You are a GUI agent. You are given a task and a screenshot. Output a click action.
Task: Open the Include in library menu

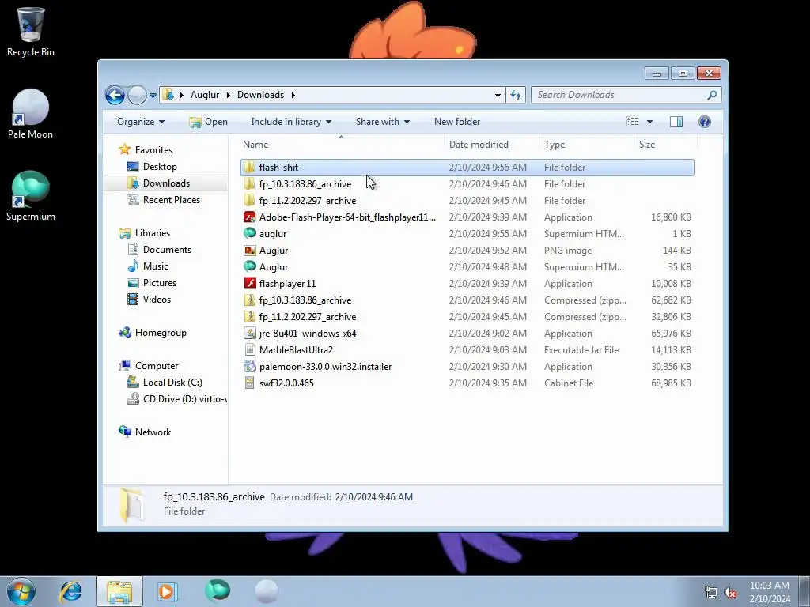[x=291, y=122]
